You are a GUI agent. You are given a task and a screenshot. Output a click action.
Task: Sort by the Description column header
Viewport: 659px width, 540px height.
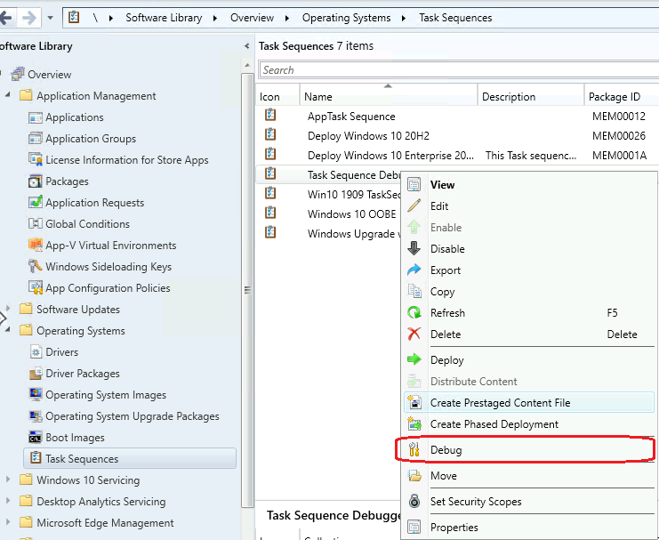click(531, 96)
